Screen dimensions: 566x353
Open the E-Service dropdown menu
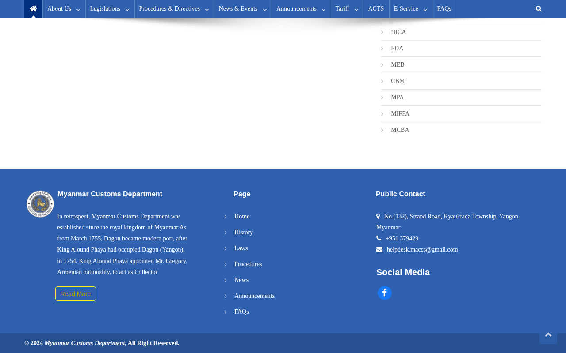(x=410, y=9)
